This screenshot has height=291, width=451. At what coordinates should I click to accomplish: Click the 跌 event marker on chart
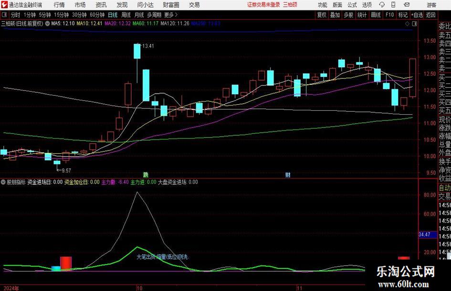pos(146,175)
